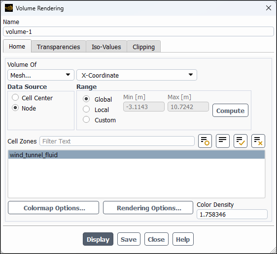277x254 pixels.
Task: Click the Help button
Action: [x=183, y=239]
